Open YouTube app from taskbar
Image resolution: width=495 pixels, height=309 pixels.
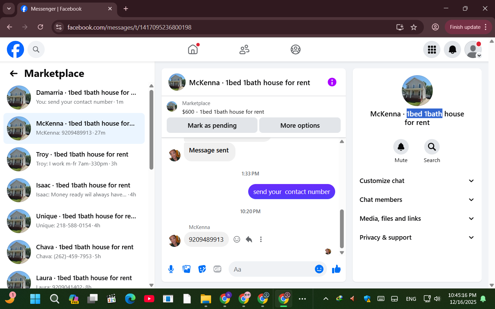click(x=149, y=299)
